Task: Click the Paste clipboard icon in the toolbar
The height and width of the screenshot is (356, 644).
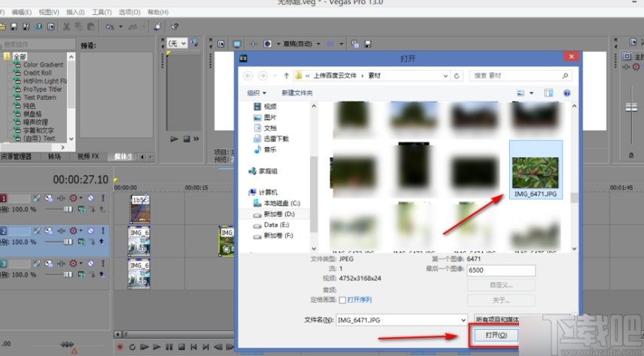Action: coord(91,27)
